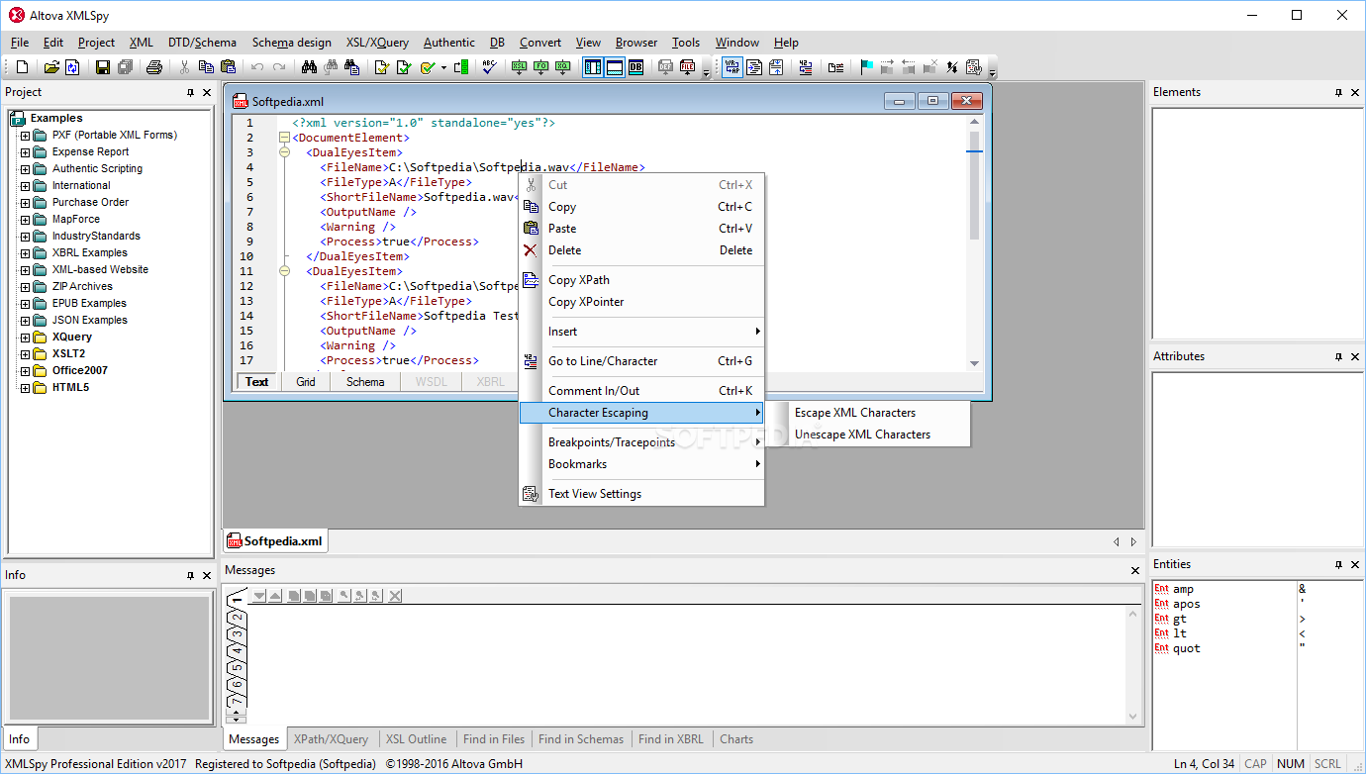Click the pretty-print indent text icon
The height and width of the screenshot is (774, 1366).
(x=754, y=67)
